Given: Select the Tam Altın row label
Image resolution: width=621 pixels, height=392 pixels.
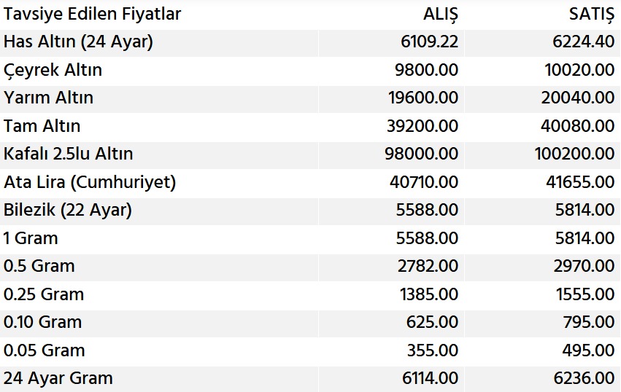Looking at the screenshot, I should coord(42,126).
